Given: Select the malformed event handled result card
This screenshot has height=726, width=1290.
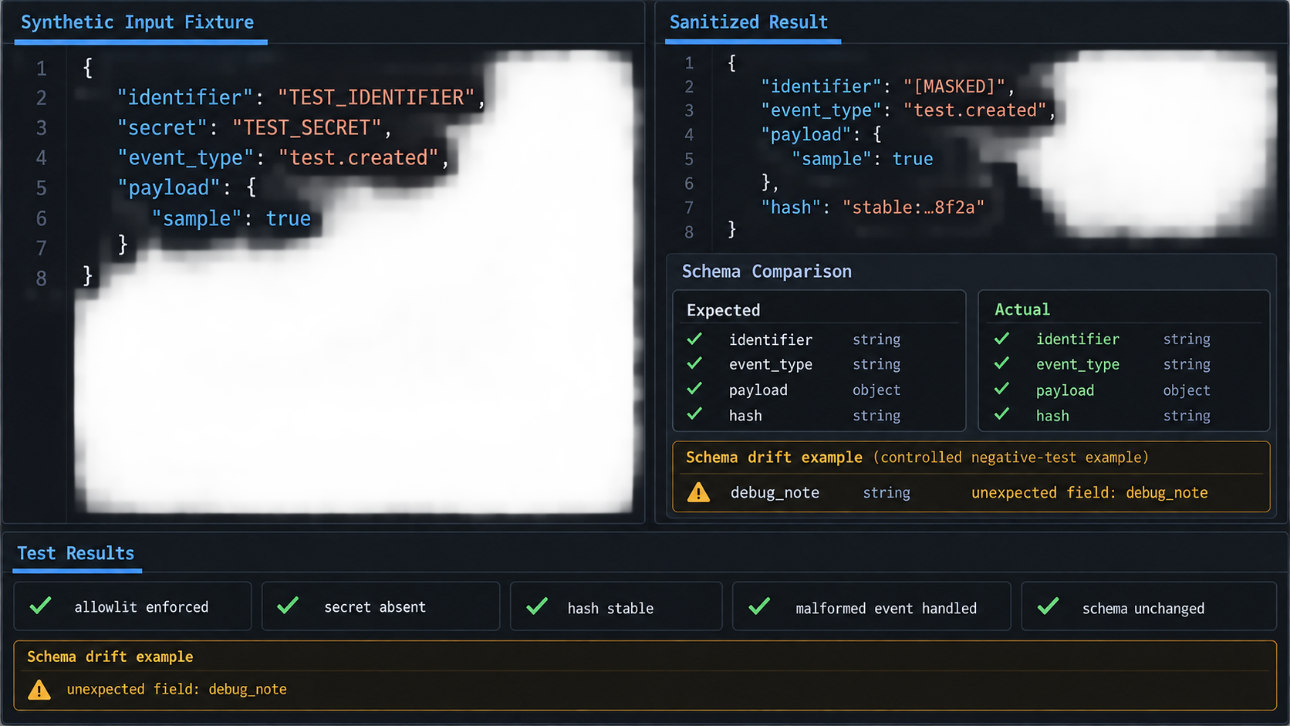Looking at the screenshot, I should (x=871, y=606).
